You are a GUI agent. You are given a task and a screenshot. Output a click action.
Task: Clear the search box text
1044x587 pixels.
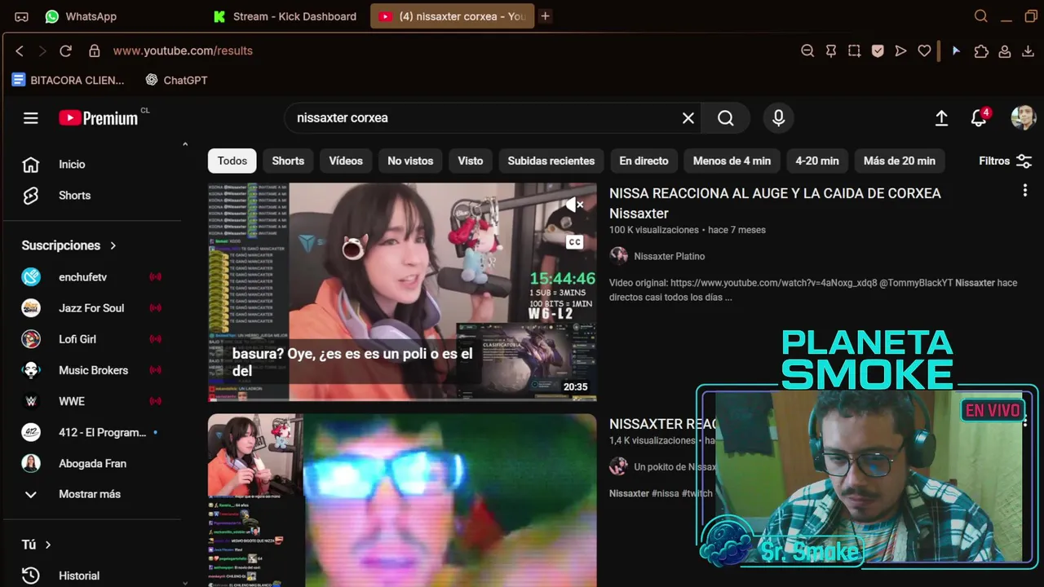pos(688,118)
